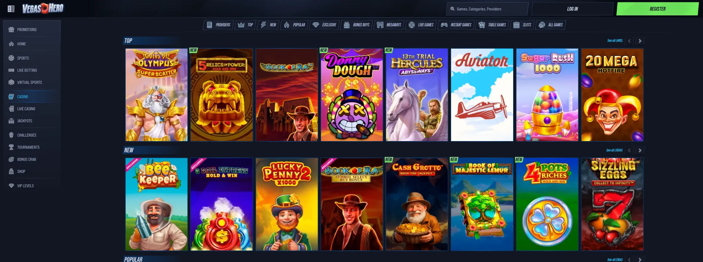This screenshot has height=262, width=703.
Task: Go to previous games in Top carousel
Action: (629, 41)
